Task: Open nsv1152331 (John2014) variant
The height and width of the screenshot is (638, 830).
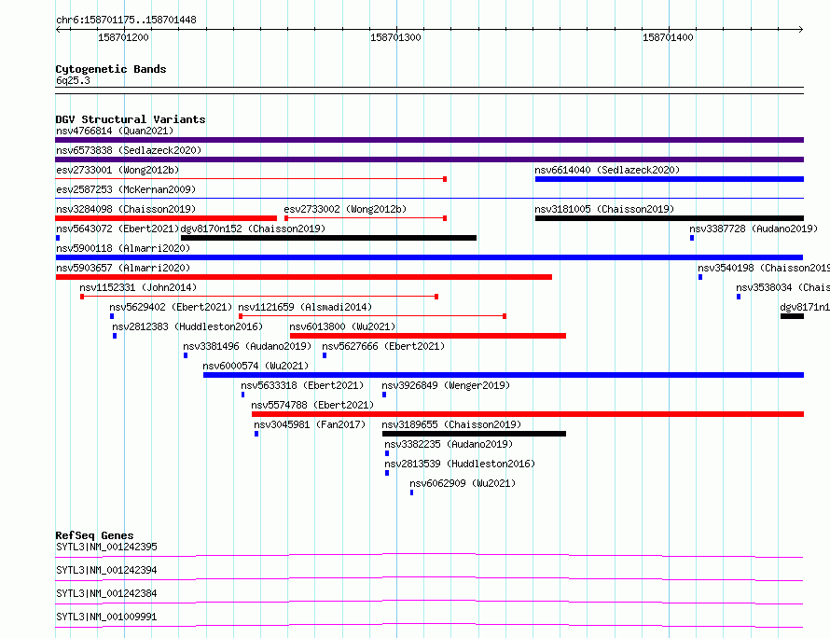Action: 138,287
